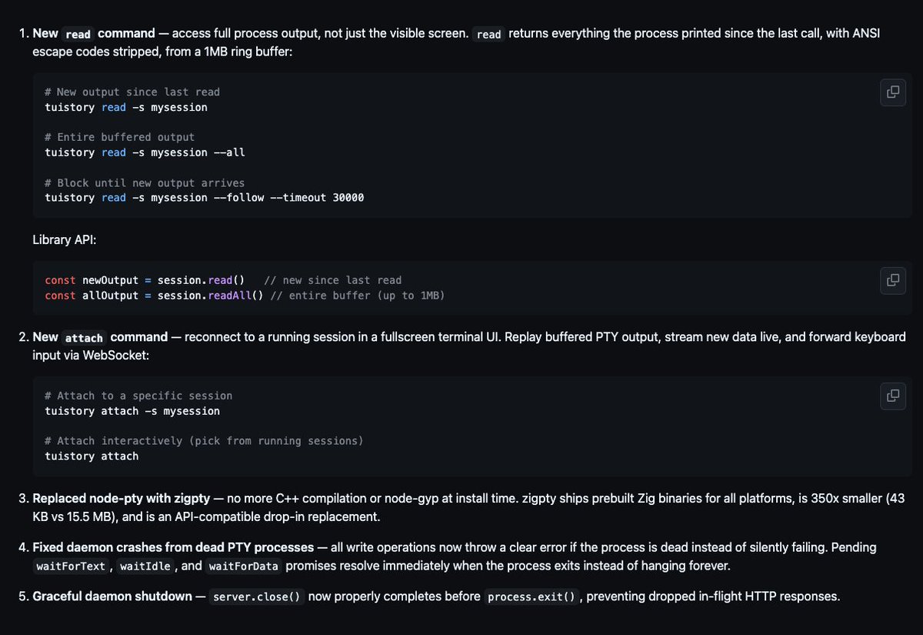Click the server.close() inline code
Viewport: 923px width, 635px height.
pos(257,597)
